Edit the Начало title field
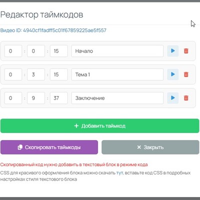 [x=117, y=51]
